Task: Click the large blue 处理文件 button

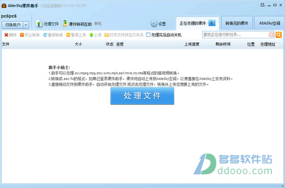Action: click(x=142, y=96)
